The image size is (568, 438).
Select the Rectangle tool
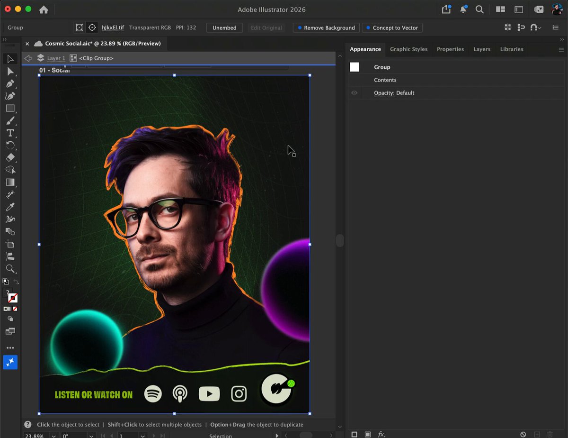point(10,108)
